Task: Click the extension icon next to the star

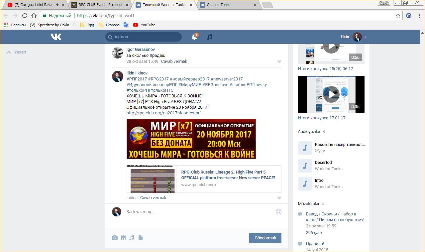Action: (409, 16)
